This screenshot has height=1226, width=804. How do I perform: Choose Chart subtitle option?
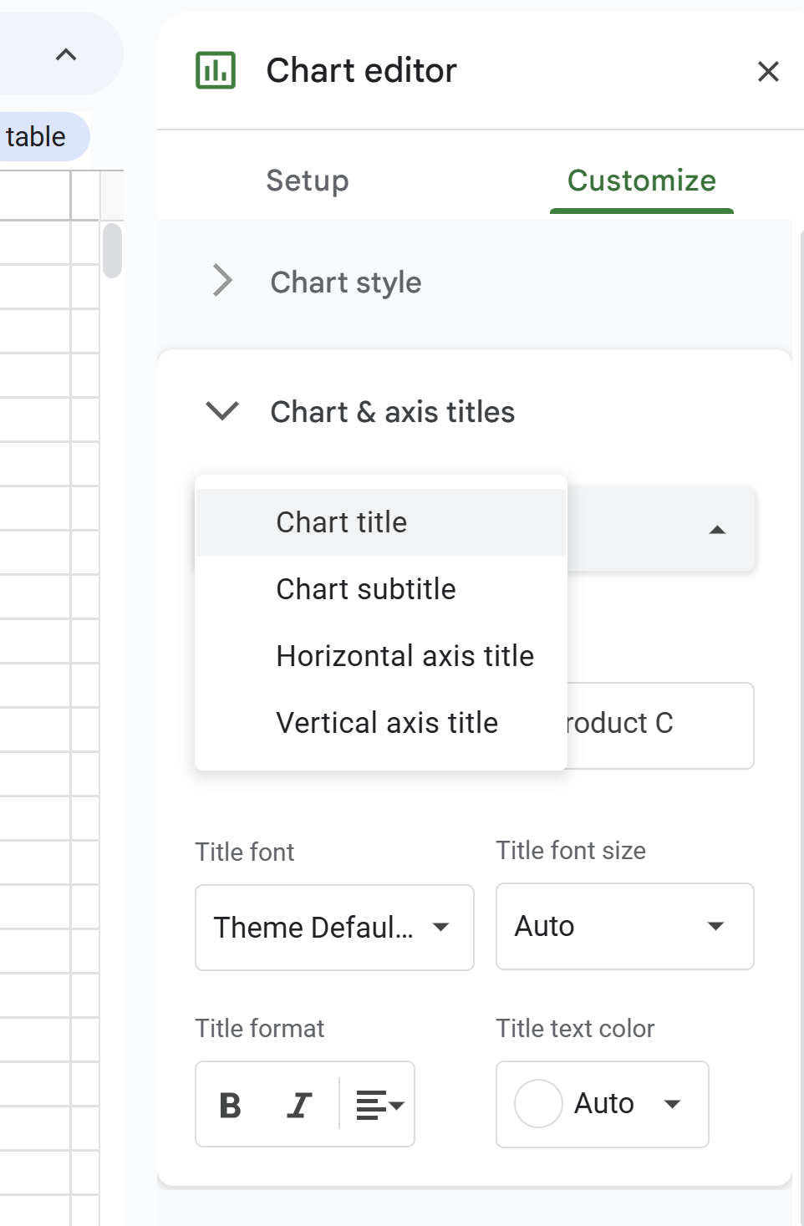coord(366,589)
